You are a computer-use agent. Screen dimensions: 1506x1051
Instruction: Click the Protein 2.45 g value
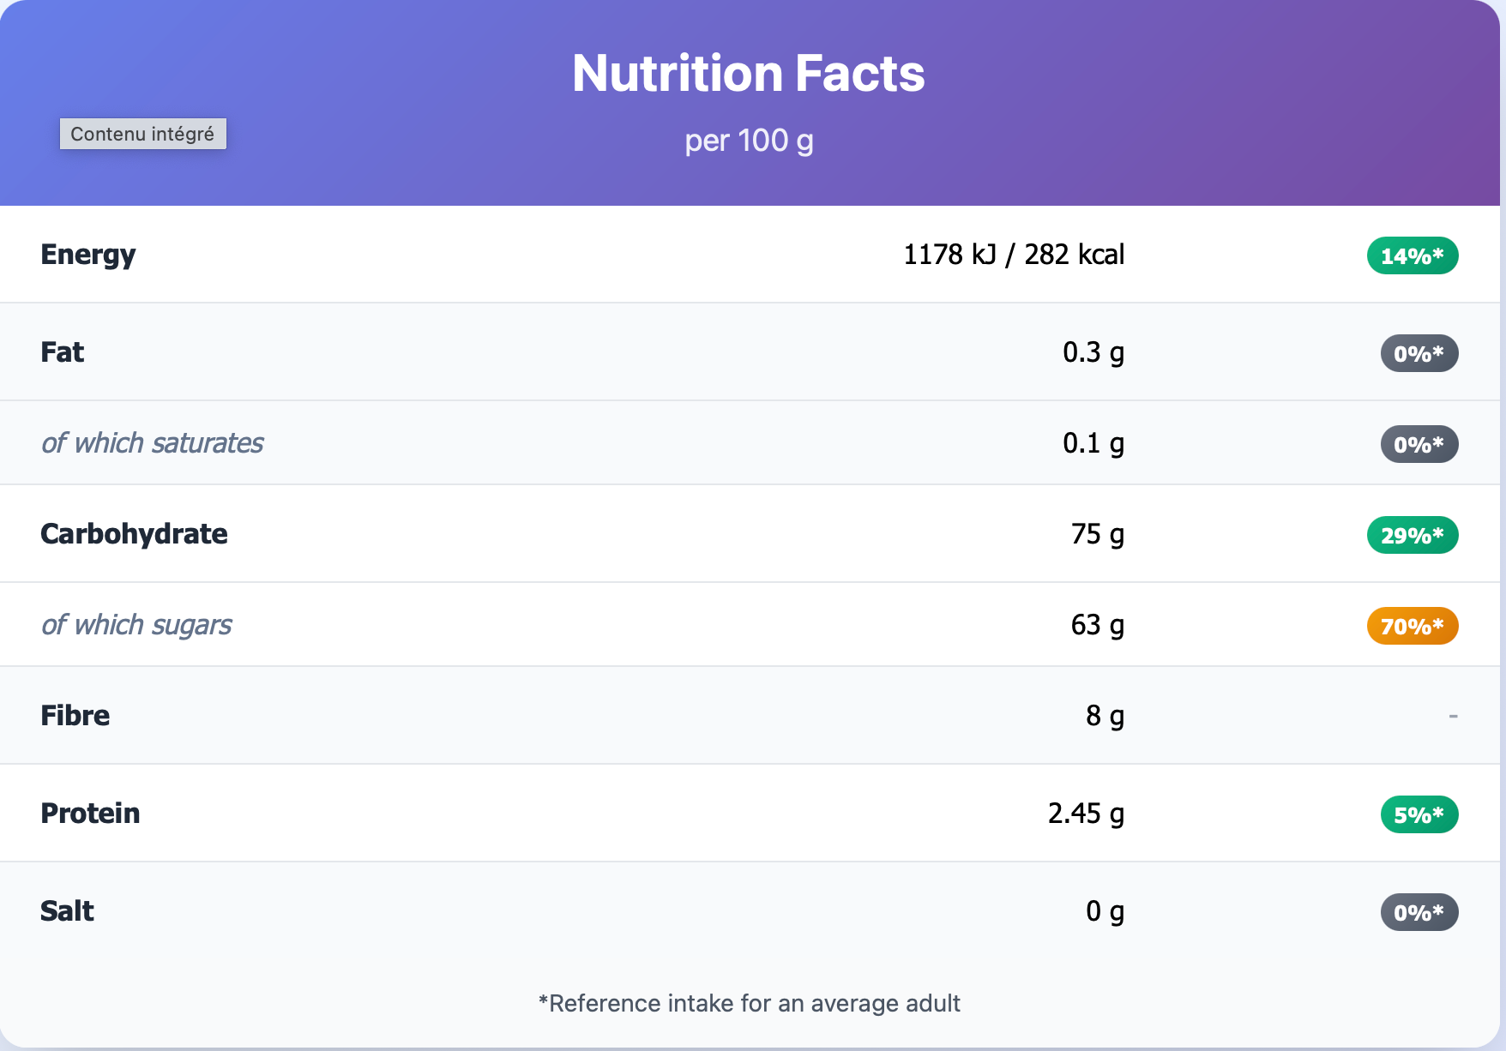[x=1086, y=814]
